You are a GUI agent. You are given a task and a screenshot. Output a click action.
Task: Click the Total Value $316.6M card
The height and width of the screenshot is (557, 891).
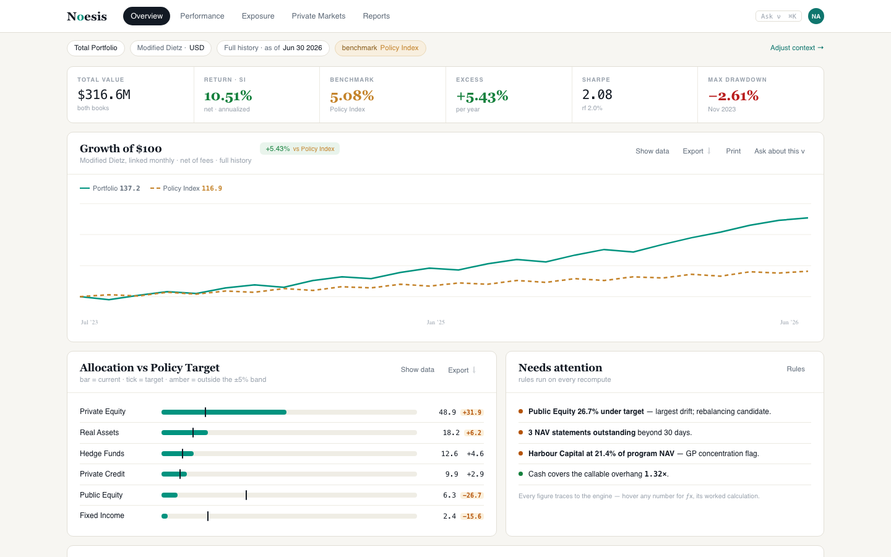click(x=131, y=95)
